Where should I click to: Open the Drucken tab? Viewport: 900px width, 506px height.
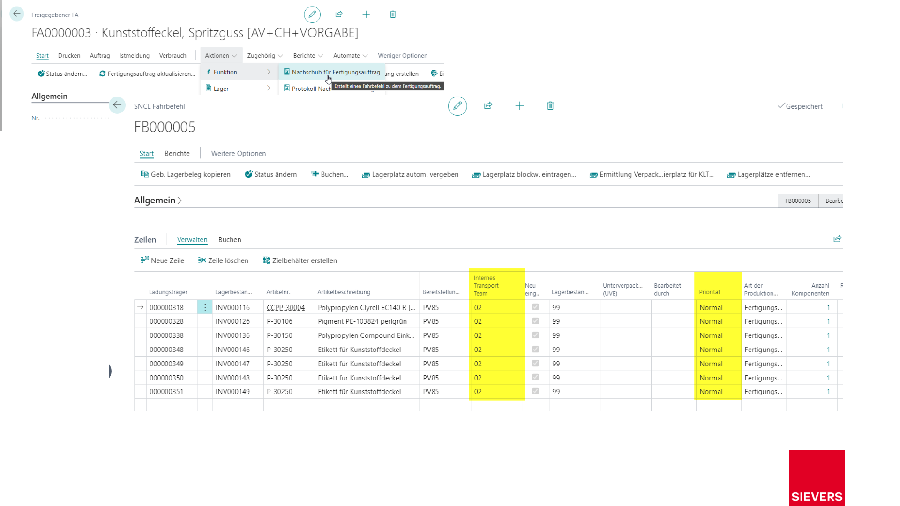69,55
